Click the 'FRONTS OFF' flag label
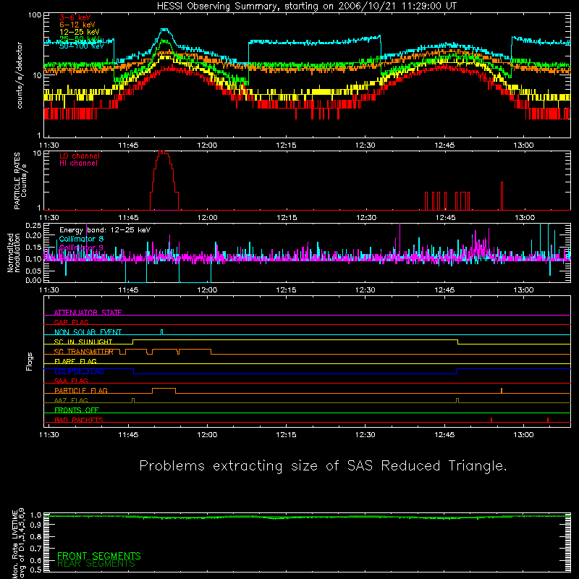 pos(77,410)
